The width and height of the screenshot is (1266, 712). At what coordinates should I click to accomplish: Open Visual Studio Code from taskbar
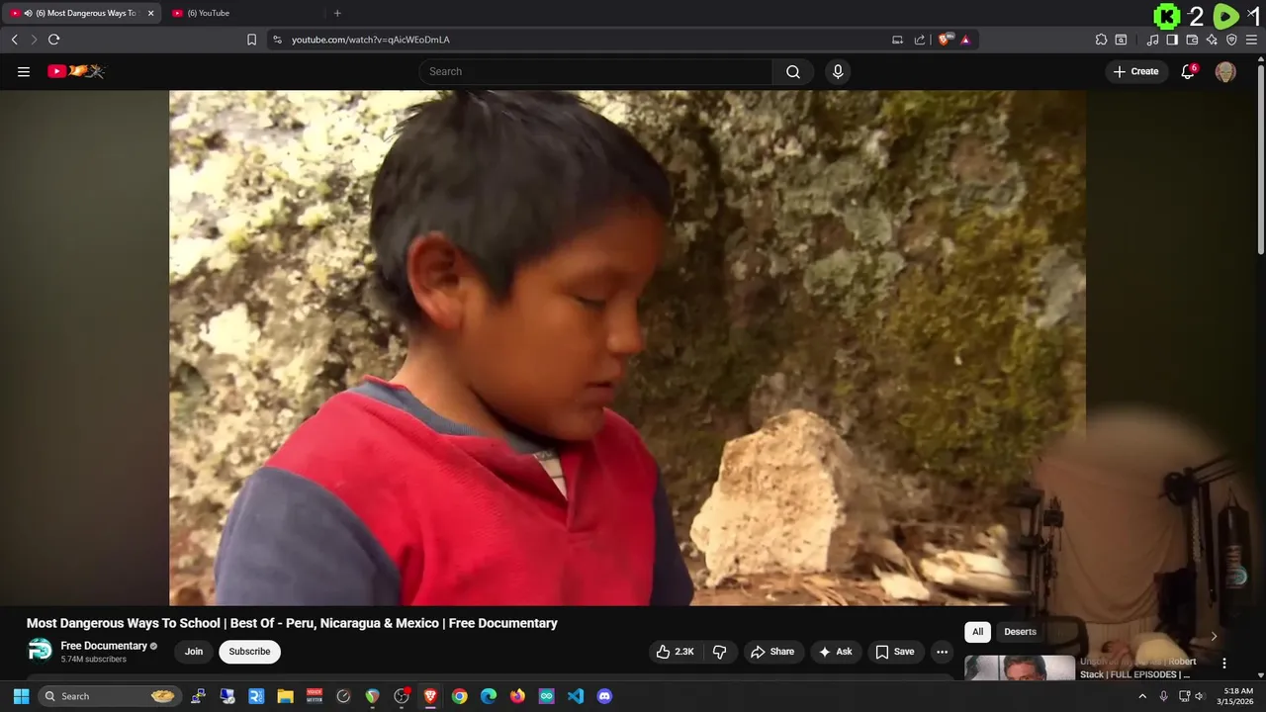click(576, 696)
